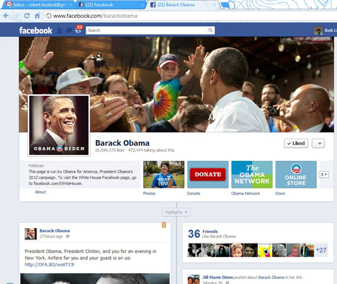Viewport: 337px width, 284px height.
Task: Click the Obama Network label link
Action: coord(246,193)
